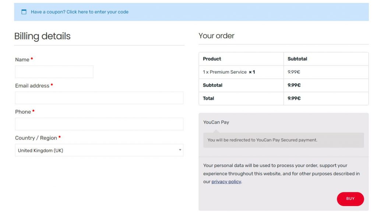Open the coupon code entry link

(80, 12)
